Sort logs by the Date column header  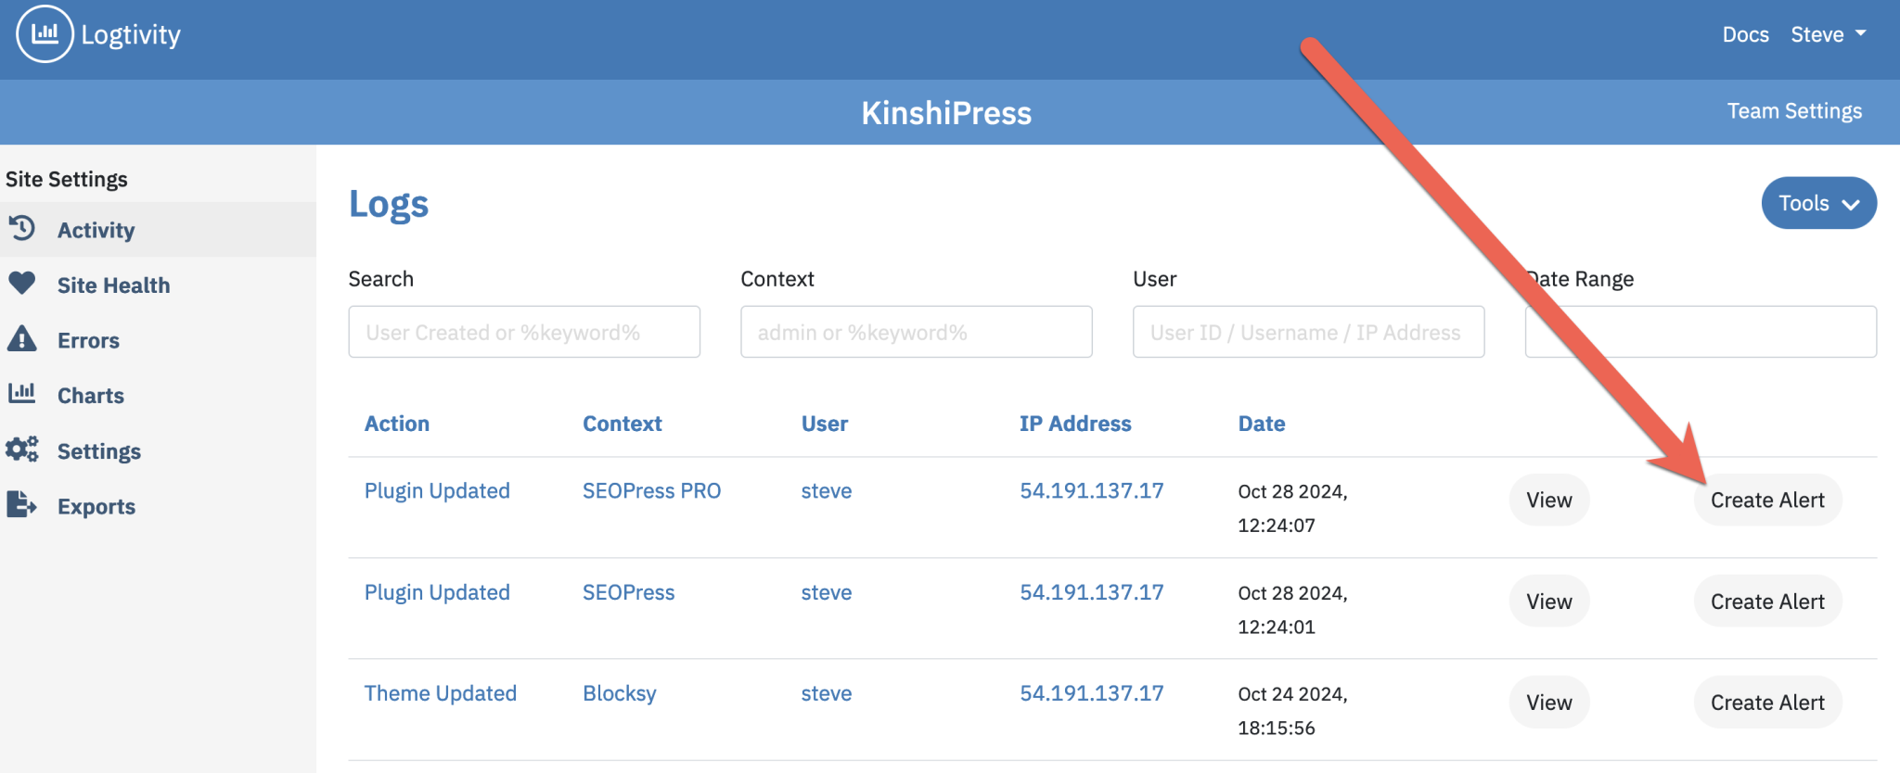(x=1261, y=424)
